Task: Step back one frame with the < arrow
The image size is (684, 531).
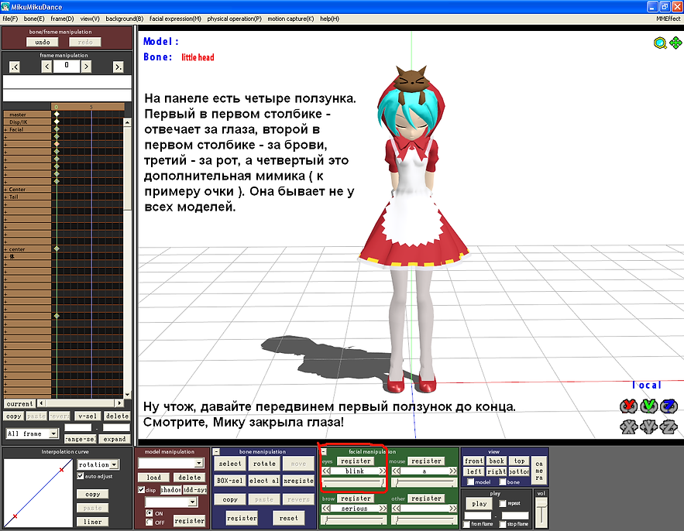Action: [x=46, y=67]
